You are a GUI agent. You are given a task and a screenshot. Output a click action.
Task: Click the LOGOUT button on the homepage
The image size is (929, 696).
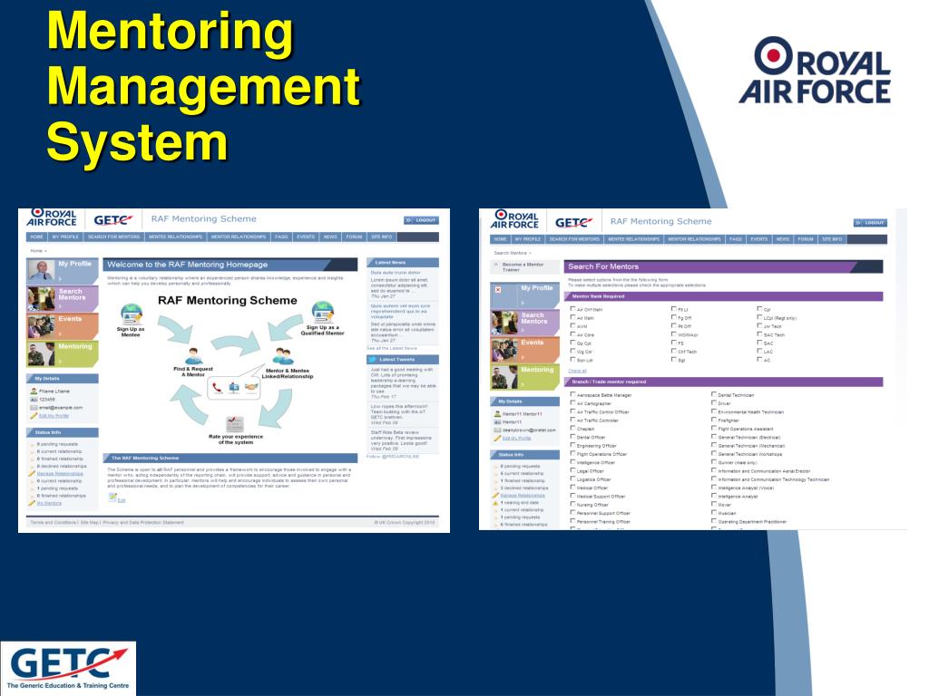422,220
